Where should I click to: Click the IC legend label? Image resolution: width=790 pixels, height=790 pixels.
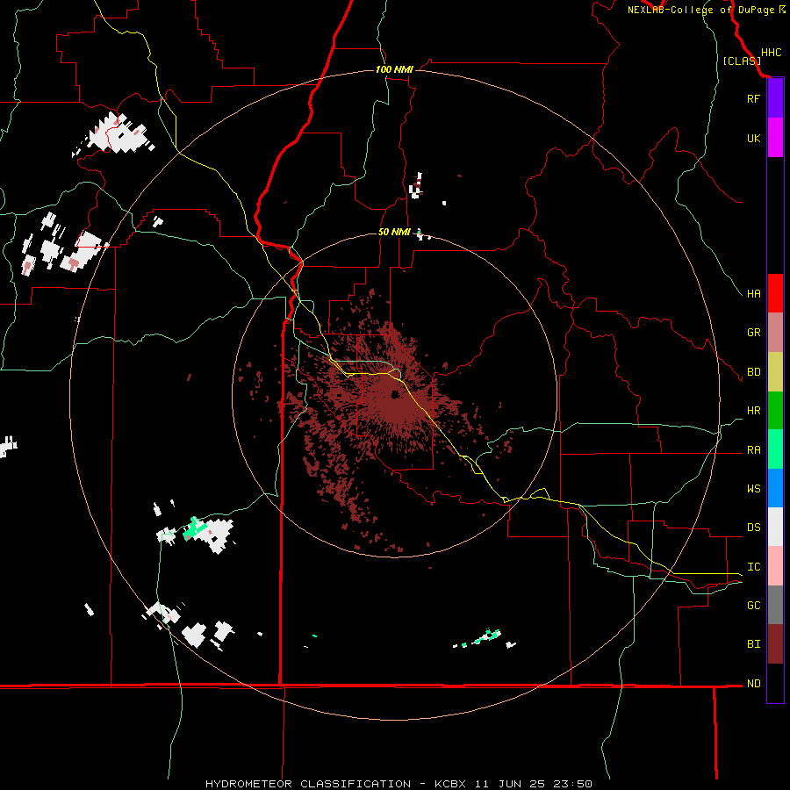pos(753,567)
